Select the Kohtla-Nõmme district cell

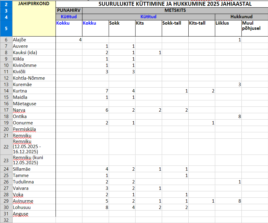[34, 78]
